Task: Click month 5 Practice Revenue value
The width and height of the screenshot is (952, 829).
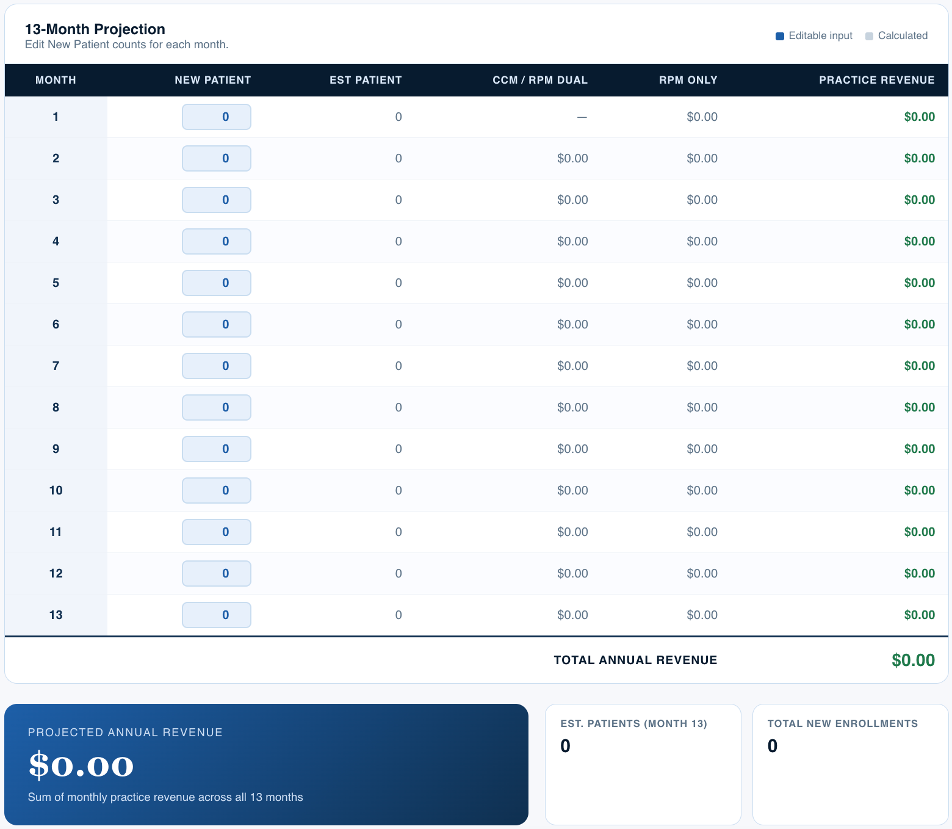Action: pos(920,283)
